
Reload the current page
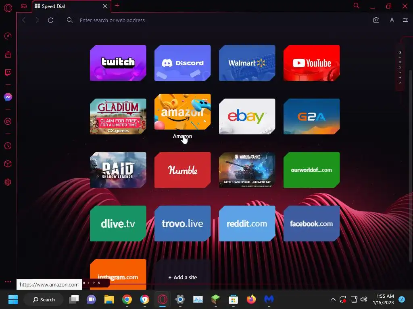tap(51, 20)
